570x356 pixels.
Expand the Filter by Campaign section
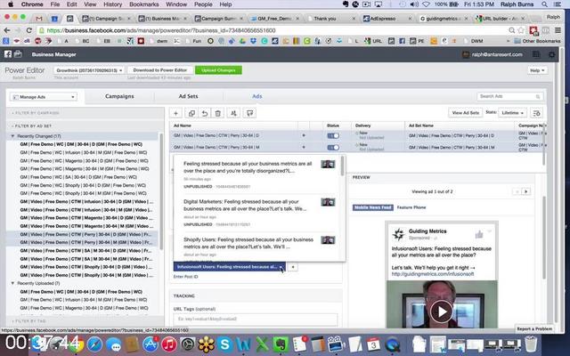[x=36, y=113]
